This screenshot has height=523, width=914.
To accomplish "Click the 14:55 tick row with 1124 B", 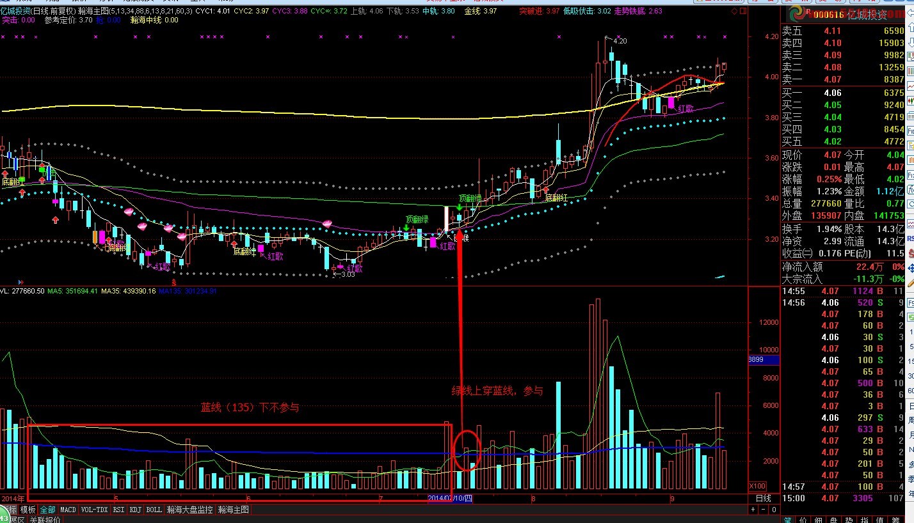I will pos(844,291).
